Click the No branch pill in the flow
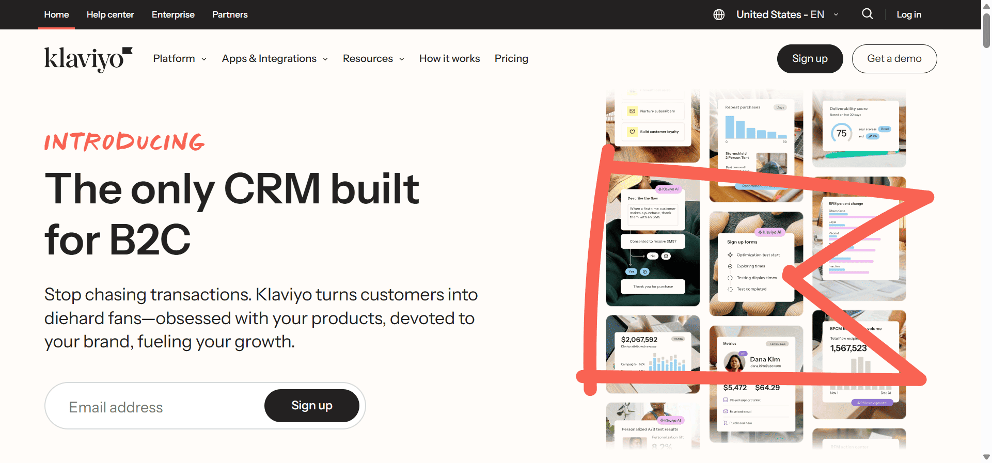 (653, 256)
